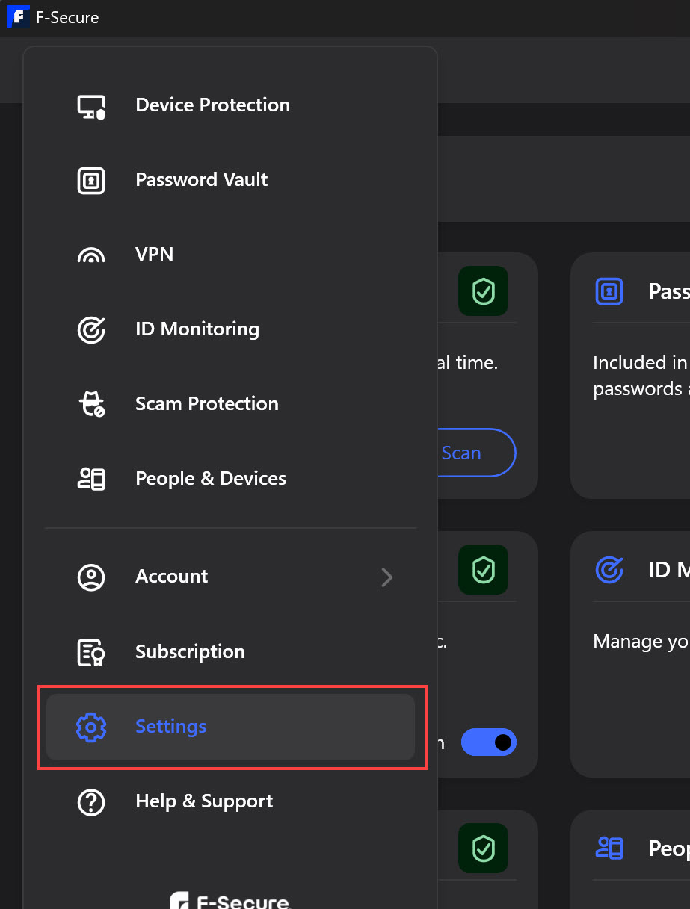Click the green shield status icon above Scan
Viewport: 690px width, 909px height.
(x=483, y=291)
